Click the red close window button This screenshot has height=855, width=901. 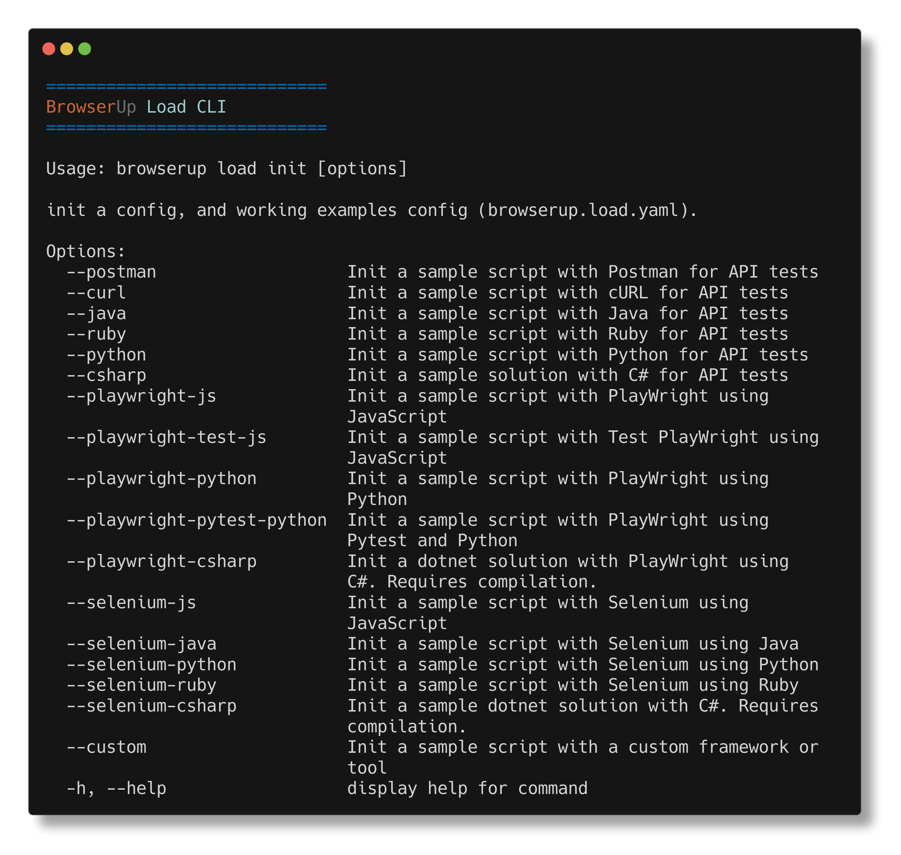[49, 49]
